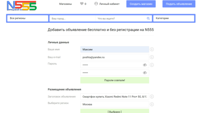
Task: Go to the 'Магазины' menu item
Action: point(65,4)
